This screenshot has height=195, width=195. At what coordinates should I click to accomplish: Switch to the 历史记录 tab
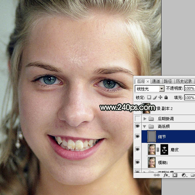(184, 81)
